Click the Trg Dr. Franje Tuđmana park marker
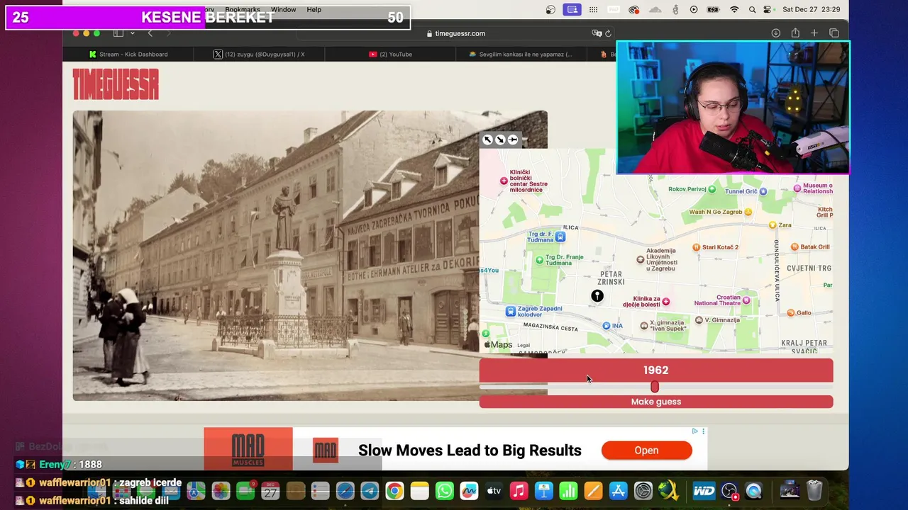This screenshot has width=908, height=510. 539,260
